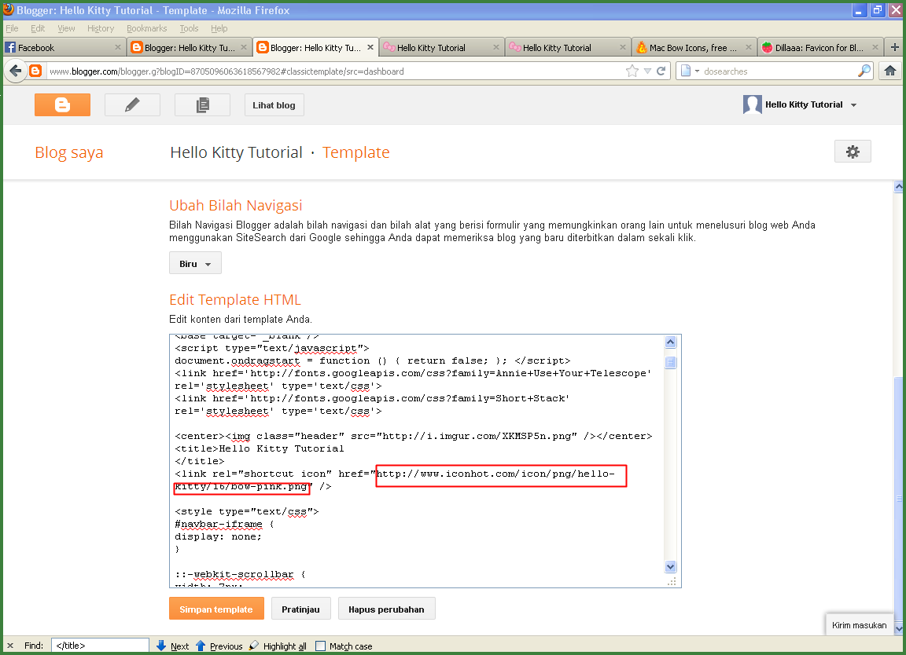Open the File menu
Image resolution: width=906 pixels, height=655 pixels.
[x=12, y=28]
